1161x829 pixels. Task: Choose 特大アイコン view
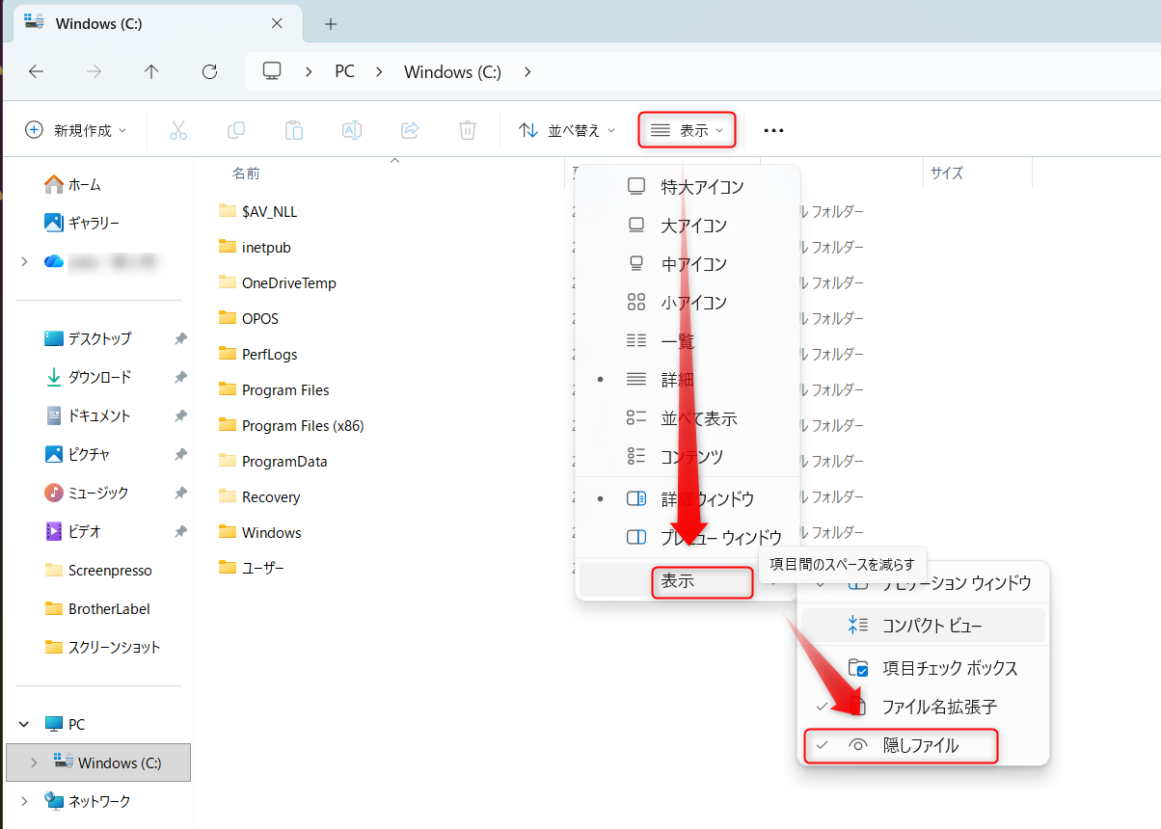pos(688,187)
